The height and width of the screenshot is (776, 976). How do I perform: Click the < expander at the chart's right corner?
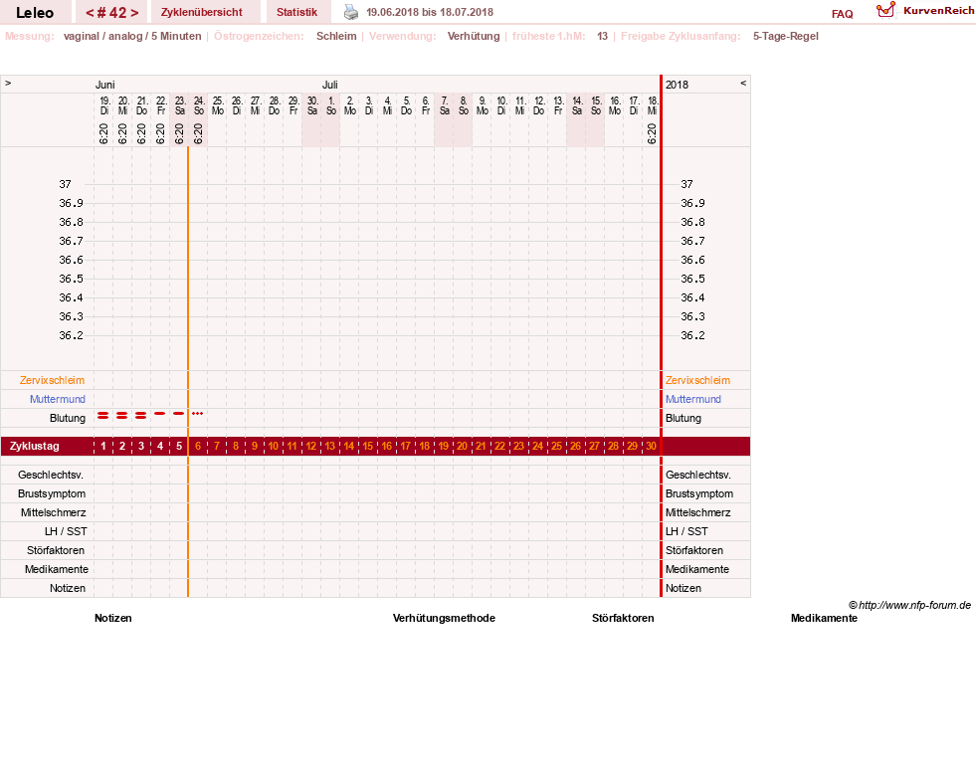click(742, 83)
